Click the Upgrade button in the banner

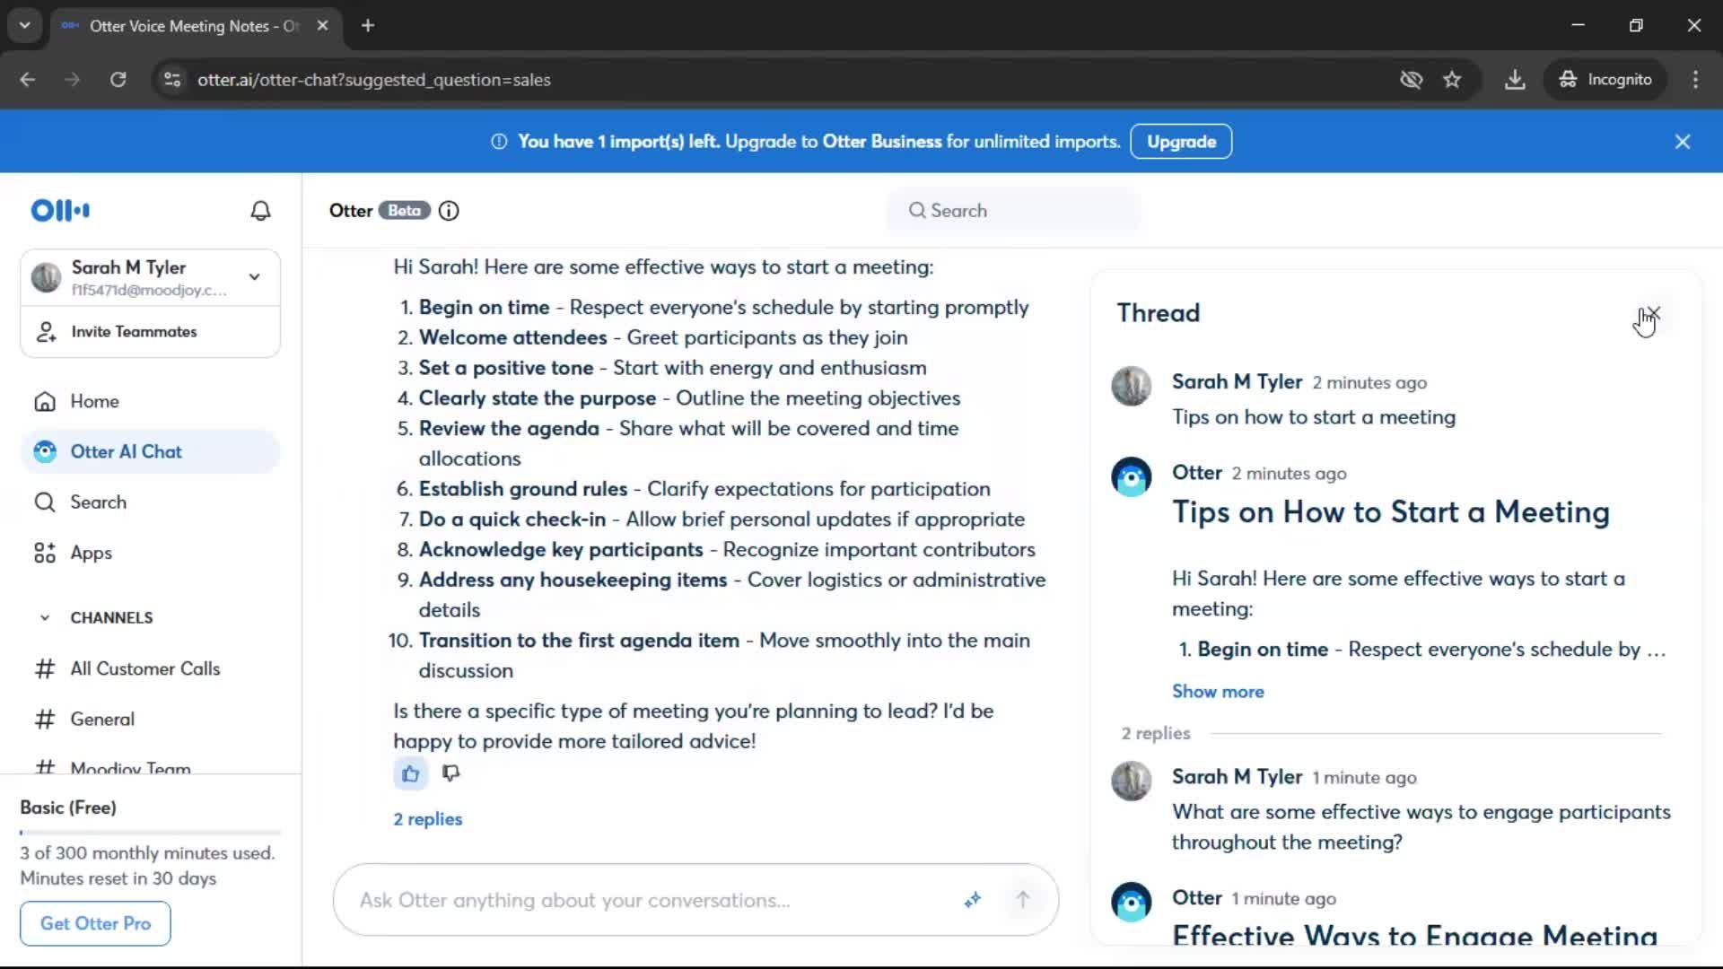pyautogui.click(x=1181, y=142)
